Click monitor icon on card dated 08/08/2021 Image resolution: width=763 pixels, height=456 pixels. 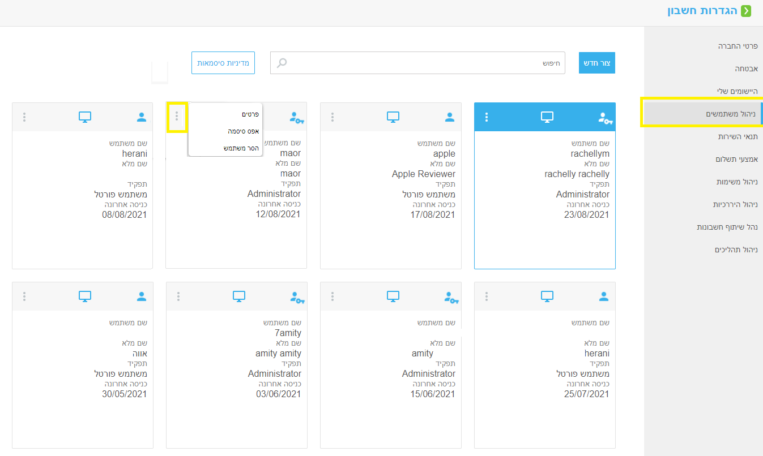pyautogui.click(x=85, y=117)
